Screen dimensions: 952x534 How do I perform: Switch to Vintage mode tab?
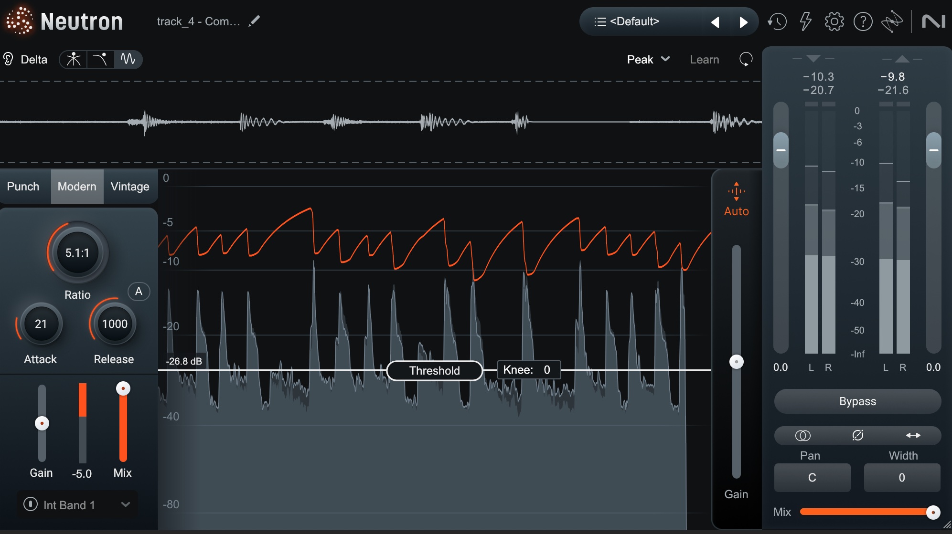(130, 187)
